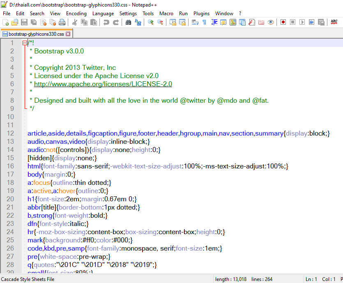Collapse the comment block fold marker
The height and width of the screenshot is (283, 343).
tap(25, 43)
